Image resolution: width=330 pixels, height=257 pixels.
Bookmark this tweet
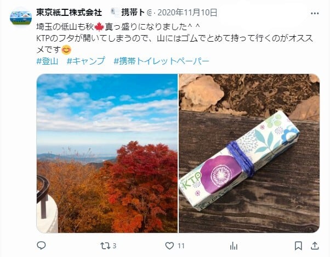point(298,245)
